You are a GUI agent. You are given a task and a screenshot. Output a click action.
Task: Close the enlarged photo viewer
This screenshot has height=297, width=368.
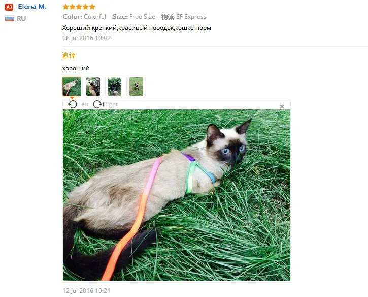click(282, 106)
